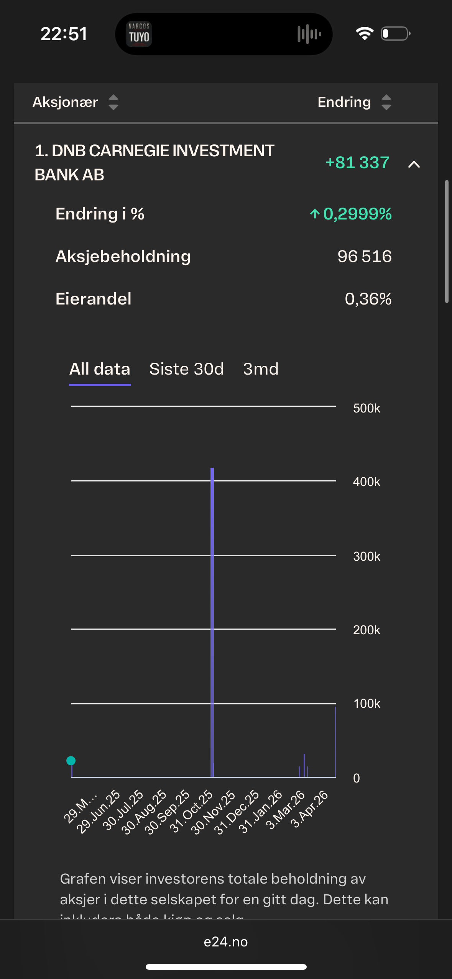Tap the +81 337 change value
Screen dimensions: 452x979
point(357,162)
